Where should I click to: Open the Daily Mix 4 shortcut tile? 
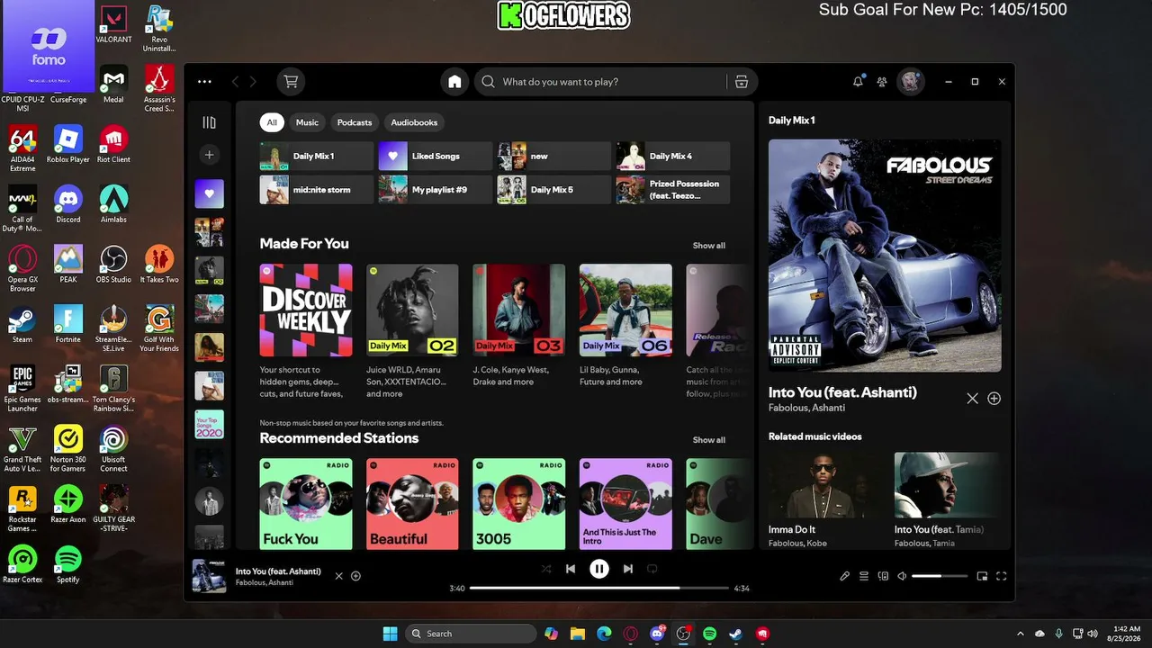673,157
